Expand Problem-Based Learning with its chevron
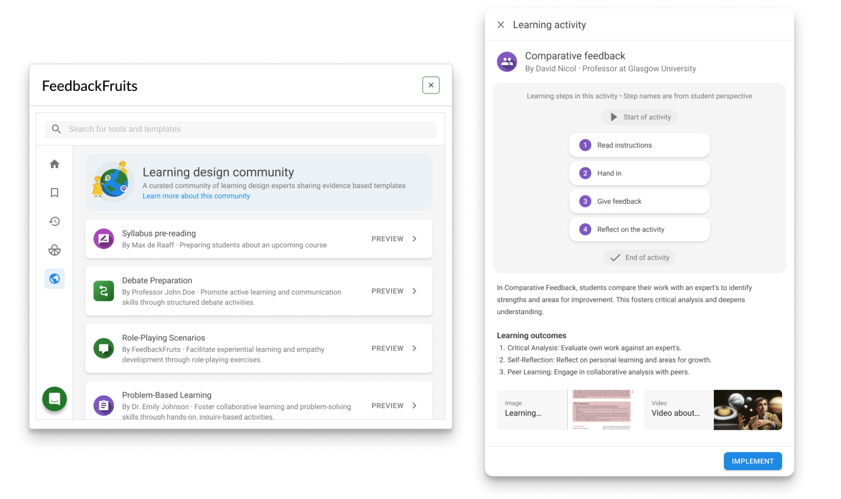Viewport: 841px width, 499px height. tap(415, 406)
